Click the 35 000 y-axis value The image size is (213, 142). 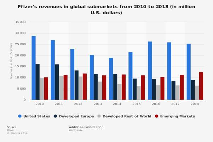pyautogui.click(x=20, y=22)
